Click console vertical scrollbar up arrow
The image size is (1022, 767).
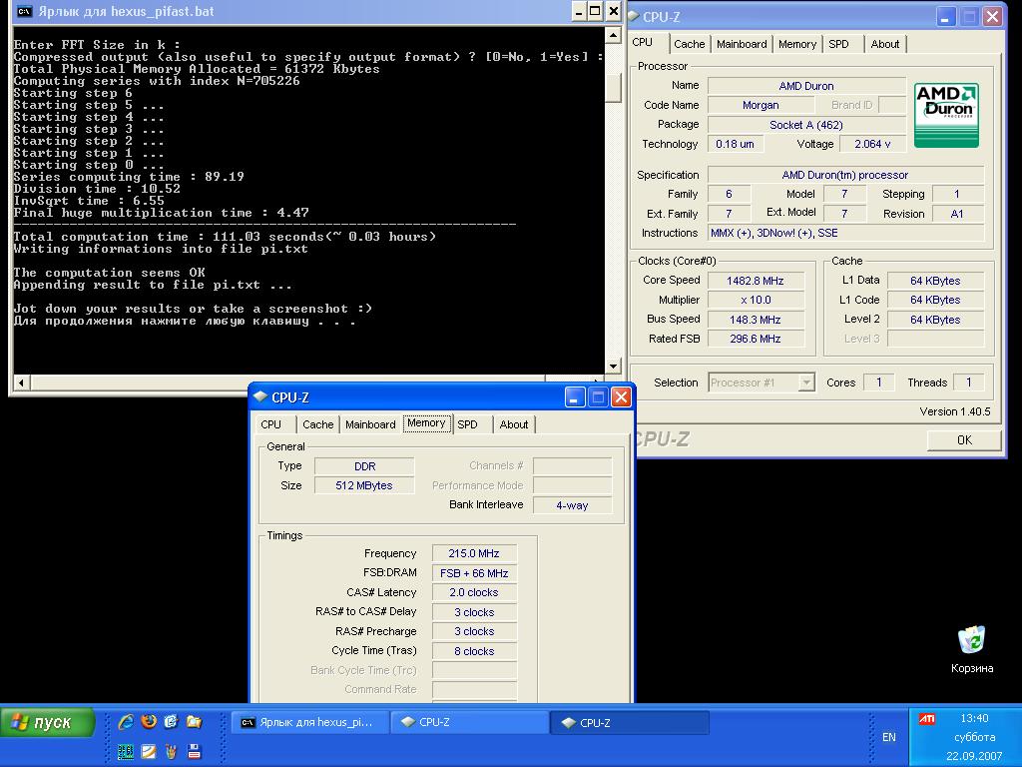pyautogui.click(x=613, y=35)
